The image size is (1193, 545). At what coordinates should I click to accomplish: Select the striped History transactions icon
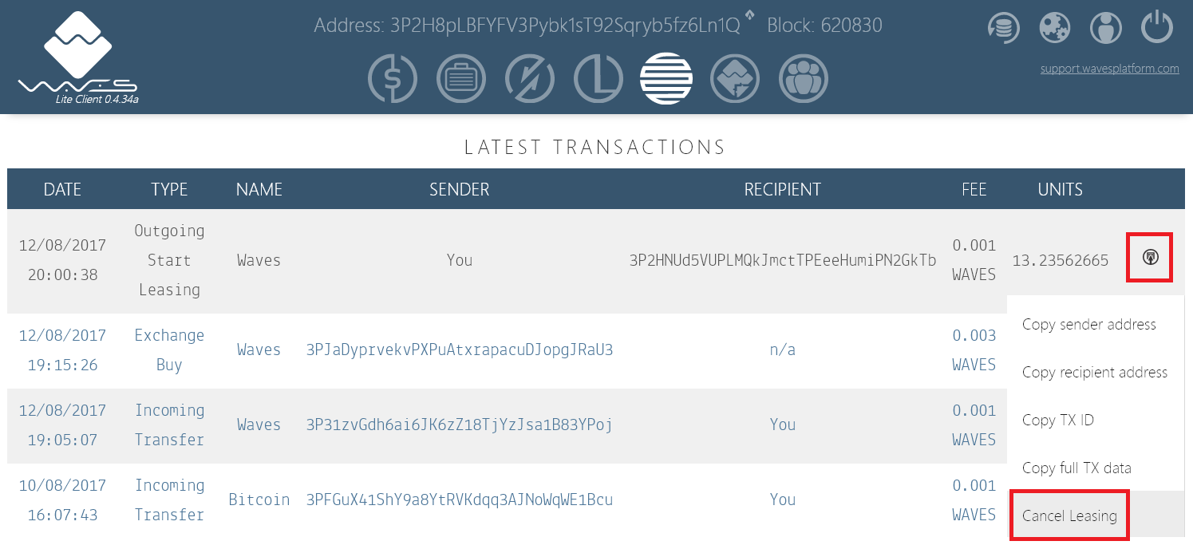tap(666, 79)
